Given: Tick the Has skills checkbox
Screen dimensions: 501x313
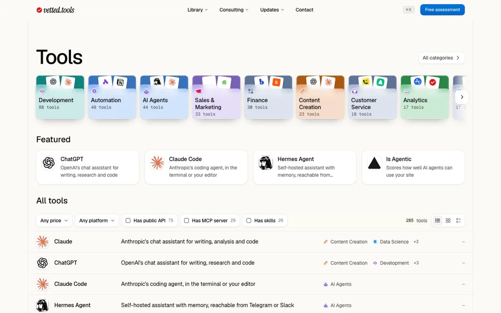Looking at the screenshot, I should 249,220.
